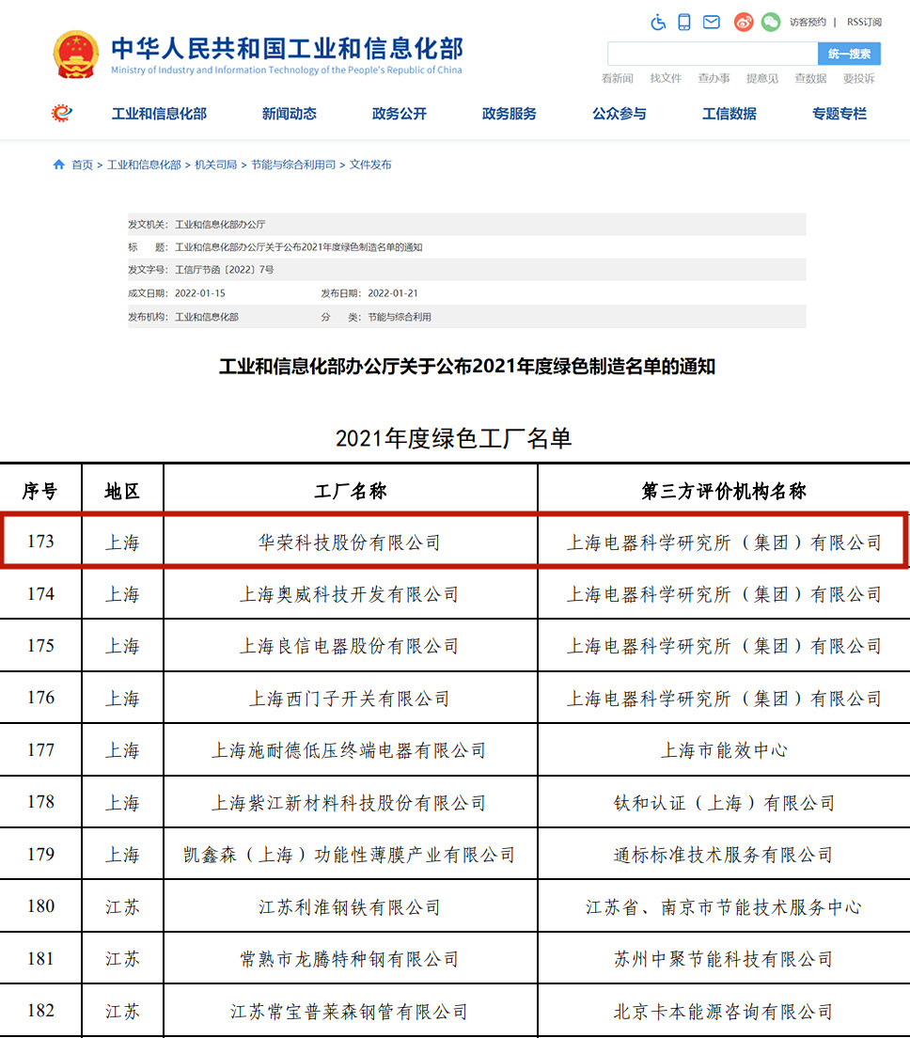Viewport: 910px width, 1038px height.
Task: Open the 公众参与 nav menu
Action: tap(619, 114)
